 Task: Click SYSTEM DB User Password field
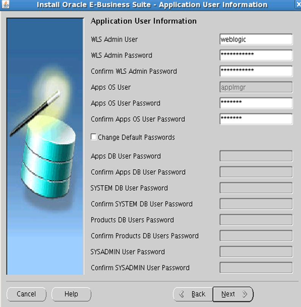[x=256, y=188]
